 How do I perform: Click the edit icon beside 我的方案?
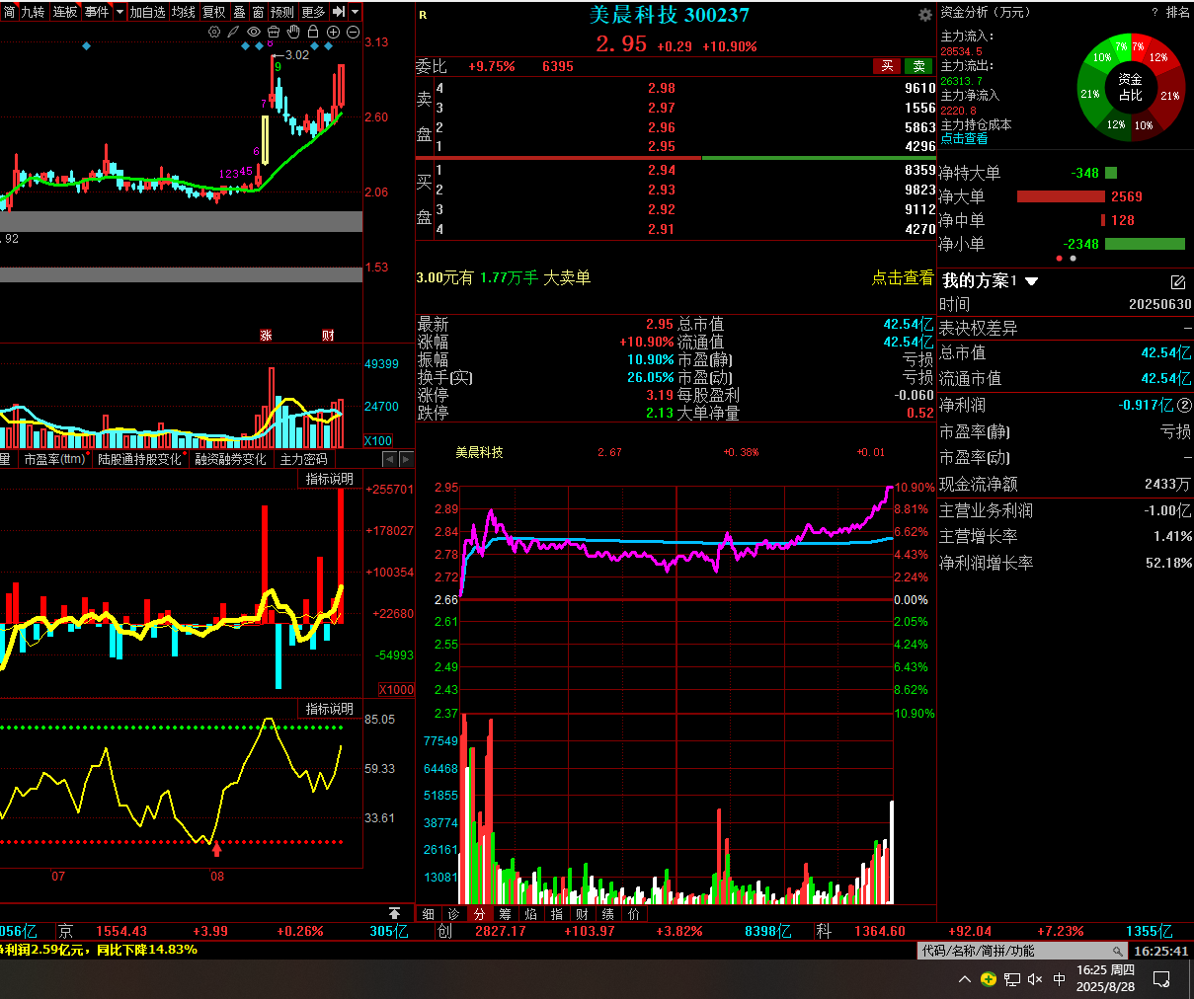click(x=1178, y=282)
